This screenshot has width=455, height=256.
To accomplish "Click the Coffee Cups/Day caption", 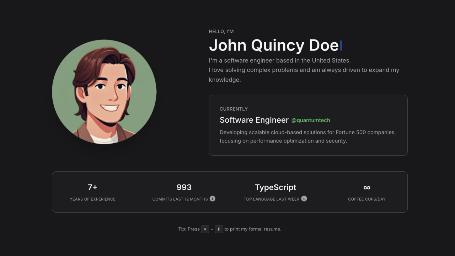I will click(367, 199).
